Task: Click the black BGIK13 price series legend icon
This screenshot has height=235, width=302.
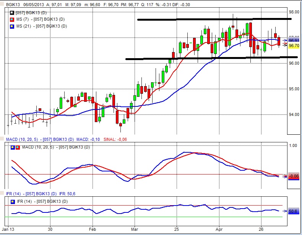Action: click(x=12, y=13)
